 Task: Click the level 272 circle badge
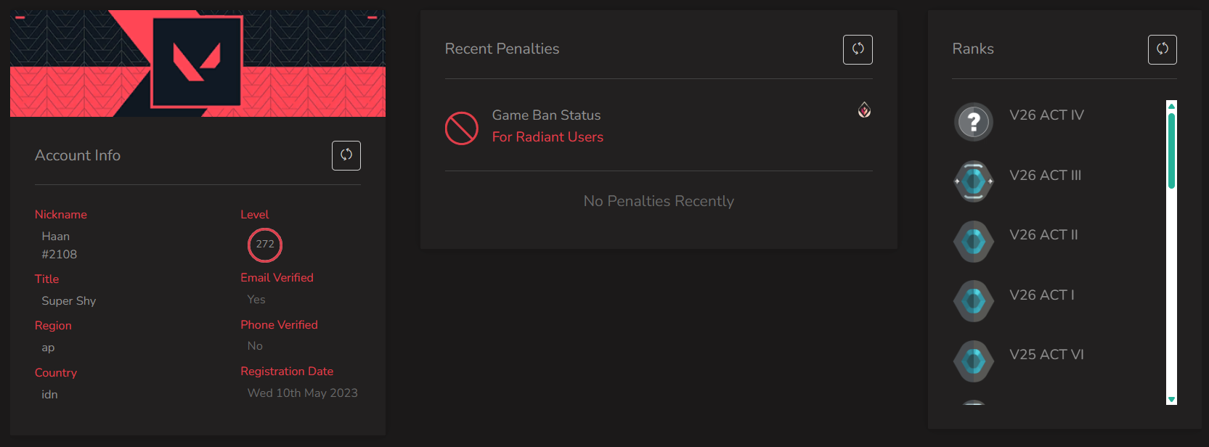click(265, 245)
